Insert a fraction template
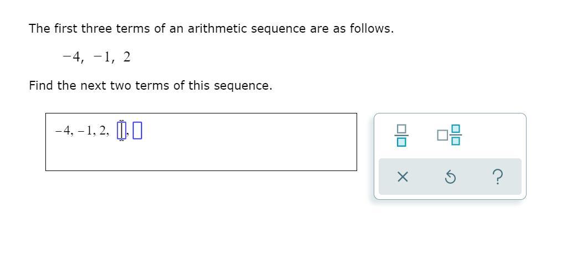Image resolution: width=588 pixels, height=269 pixels. click(401, 135)
